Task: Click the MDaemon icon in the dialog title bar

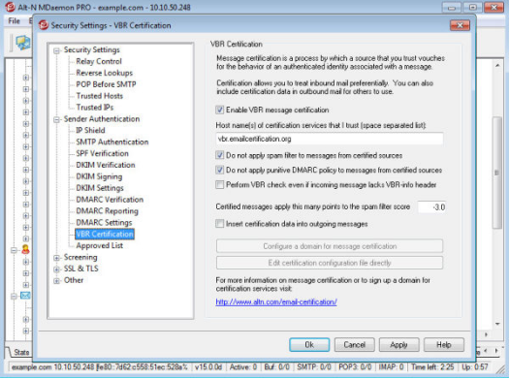Action: tap(44, 25)
